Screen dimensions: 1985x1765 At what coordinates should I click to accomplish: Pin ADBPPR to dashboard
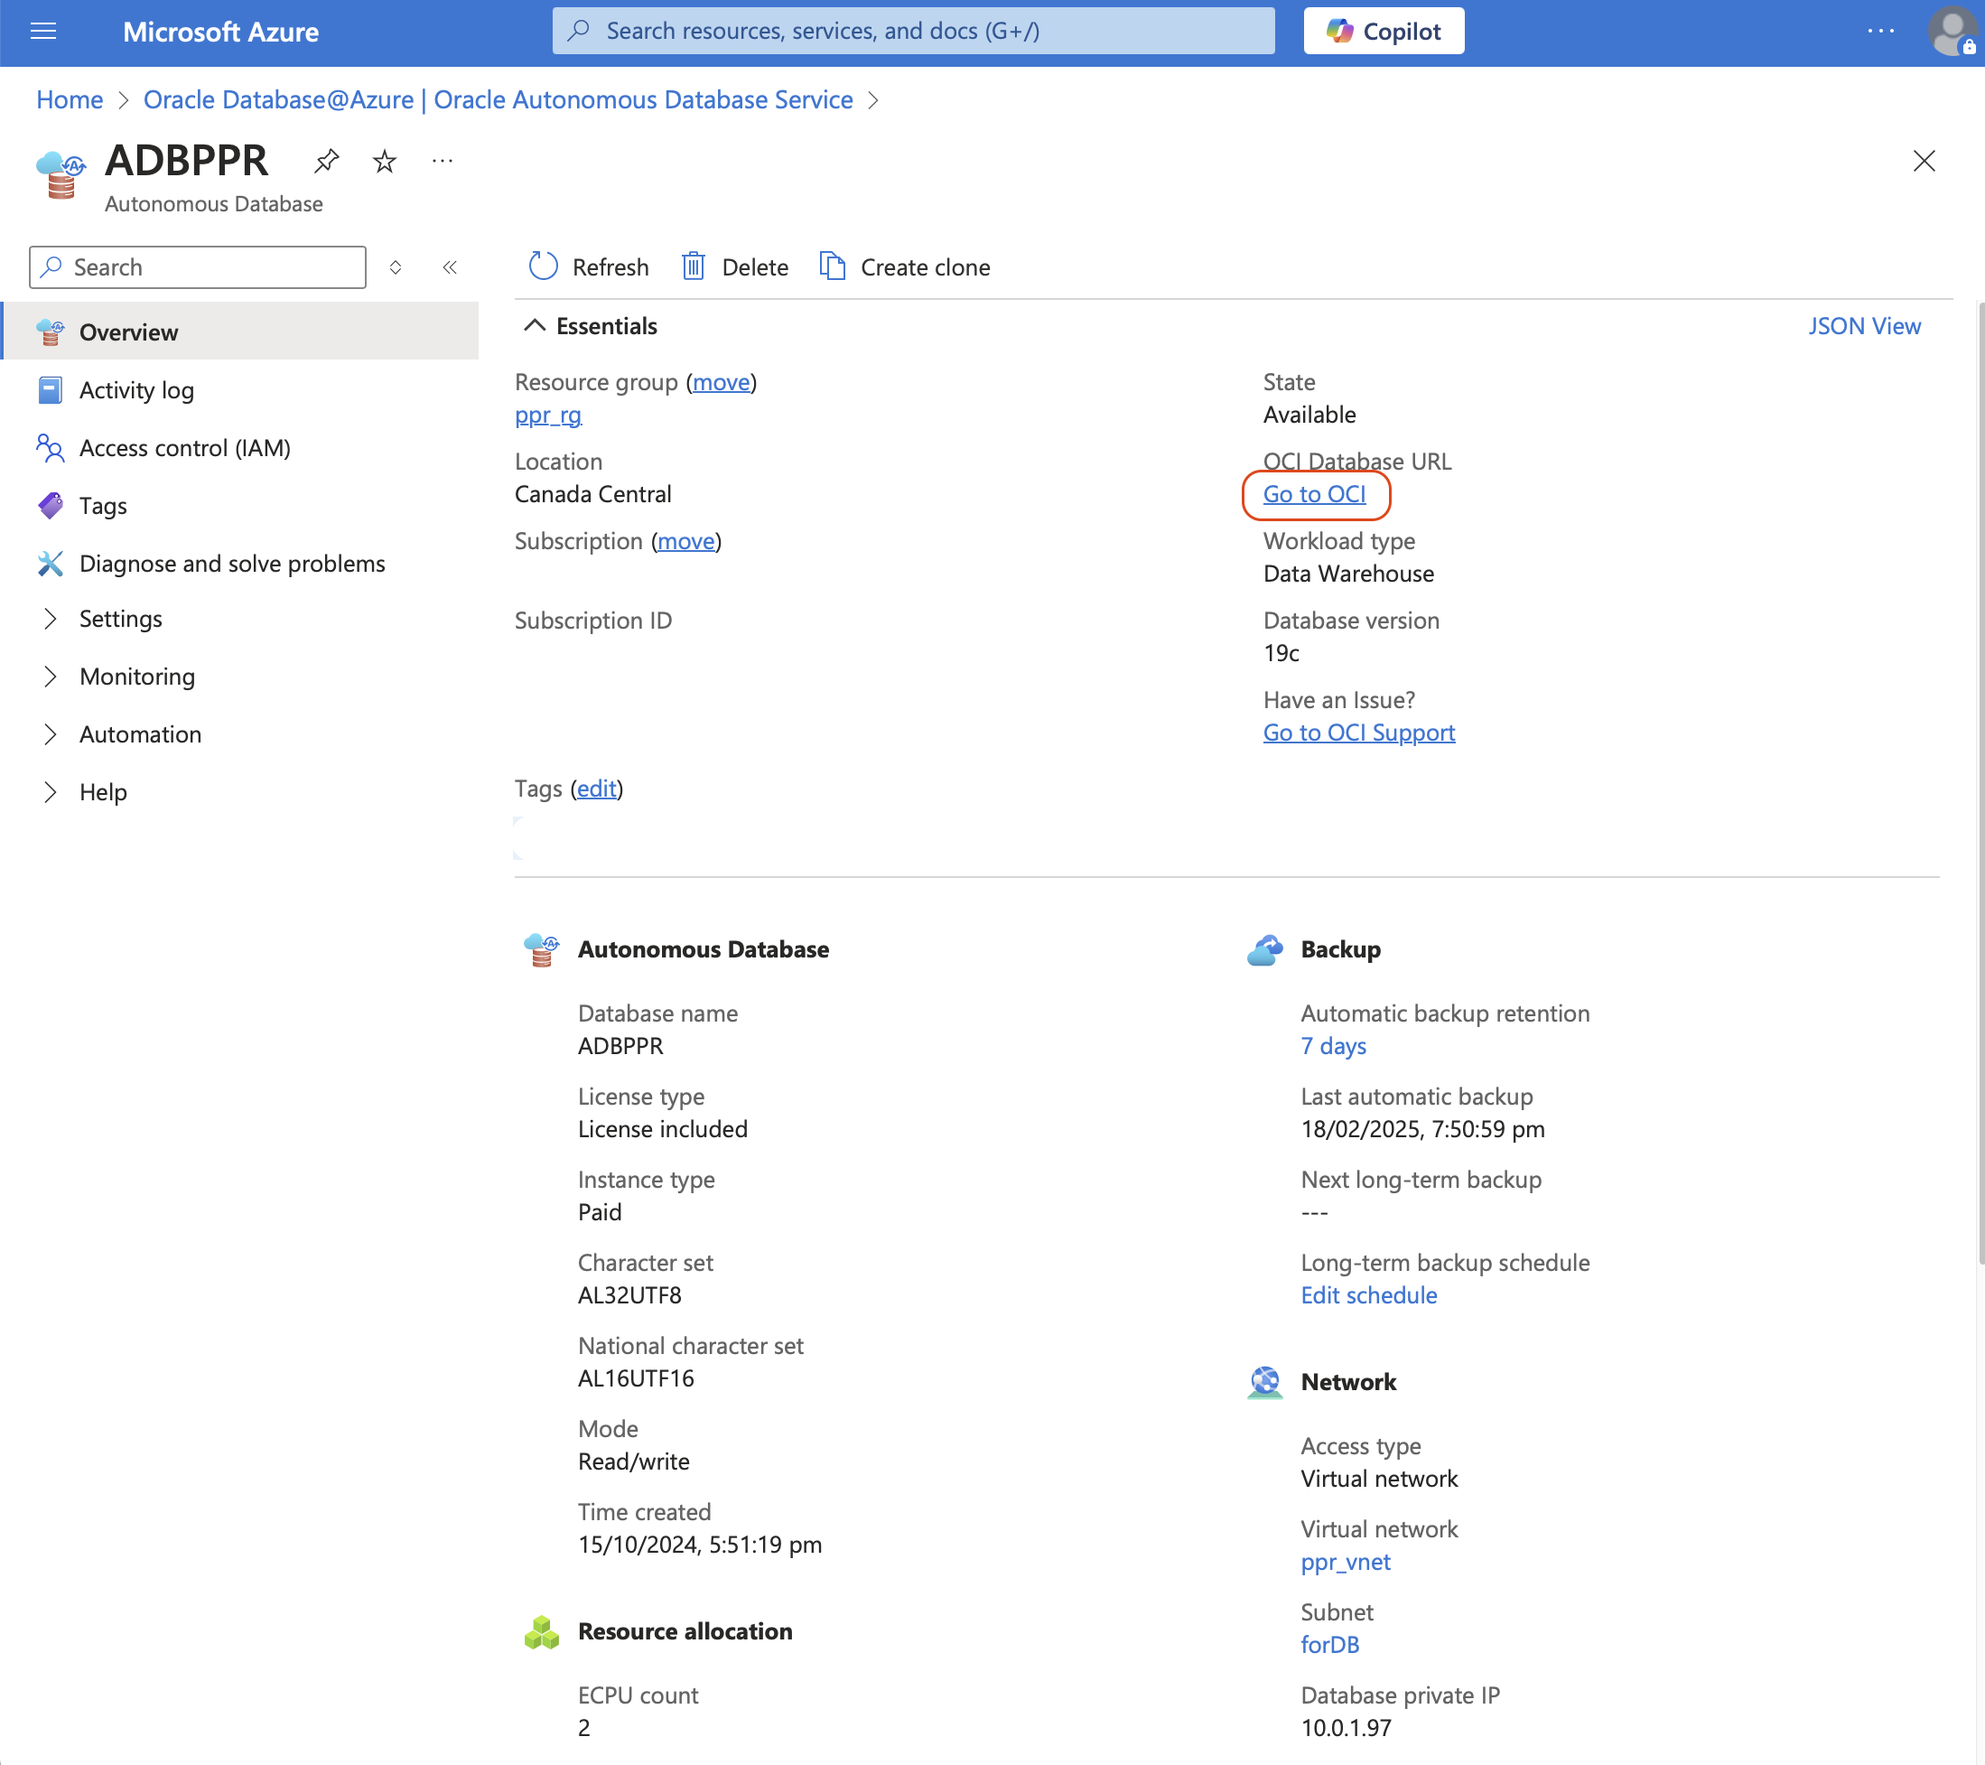[x=326, y=160]
